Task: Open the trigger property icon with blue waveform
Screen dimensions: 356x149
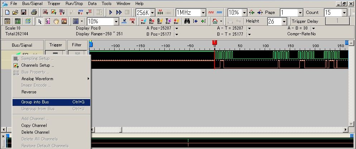Action: [x=80, y=12]
